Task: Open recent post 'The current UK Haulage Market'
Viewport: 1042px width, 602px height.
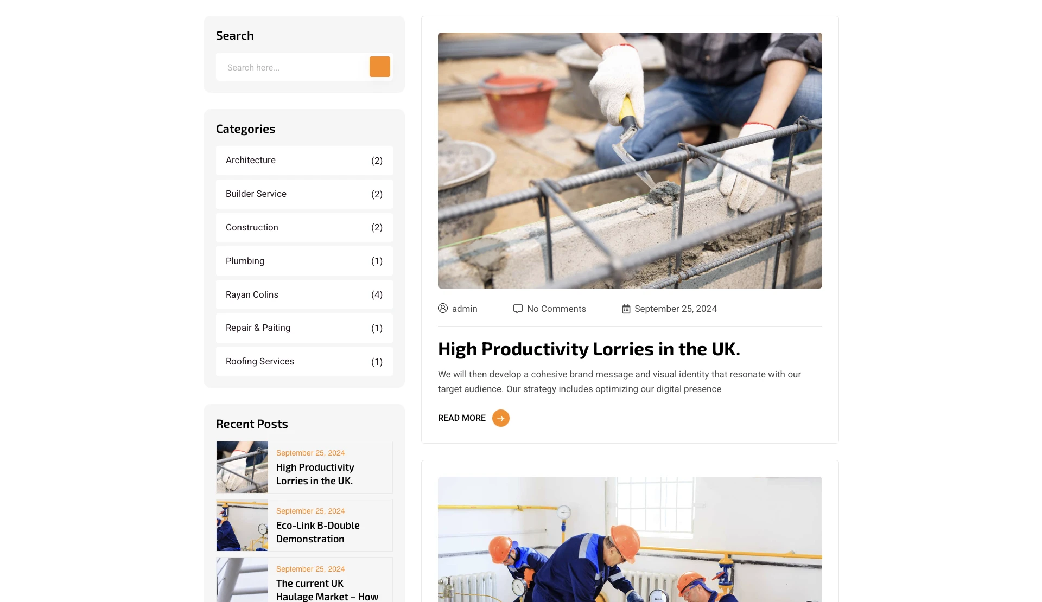Action: [x=327, y=590]
